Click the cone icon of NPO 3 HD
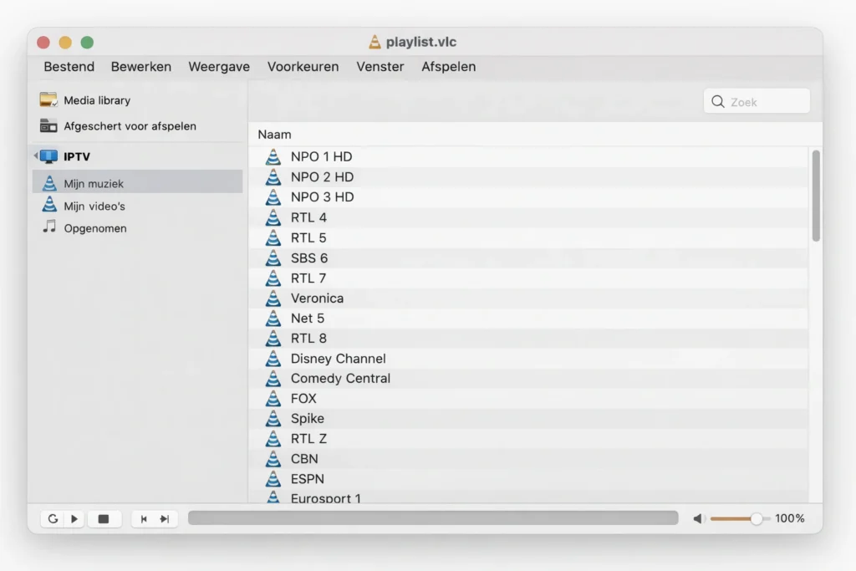This screenshot has height=571, width=856. point(273,197)
